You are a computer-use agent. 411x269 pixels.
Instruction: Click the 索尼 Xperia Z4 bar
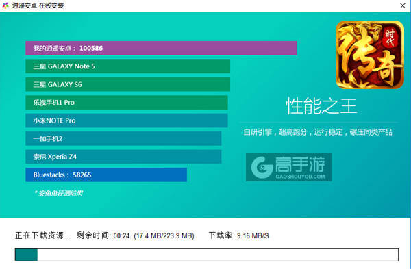123,157
